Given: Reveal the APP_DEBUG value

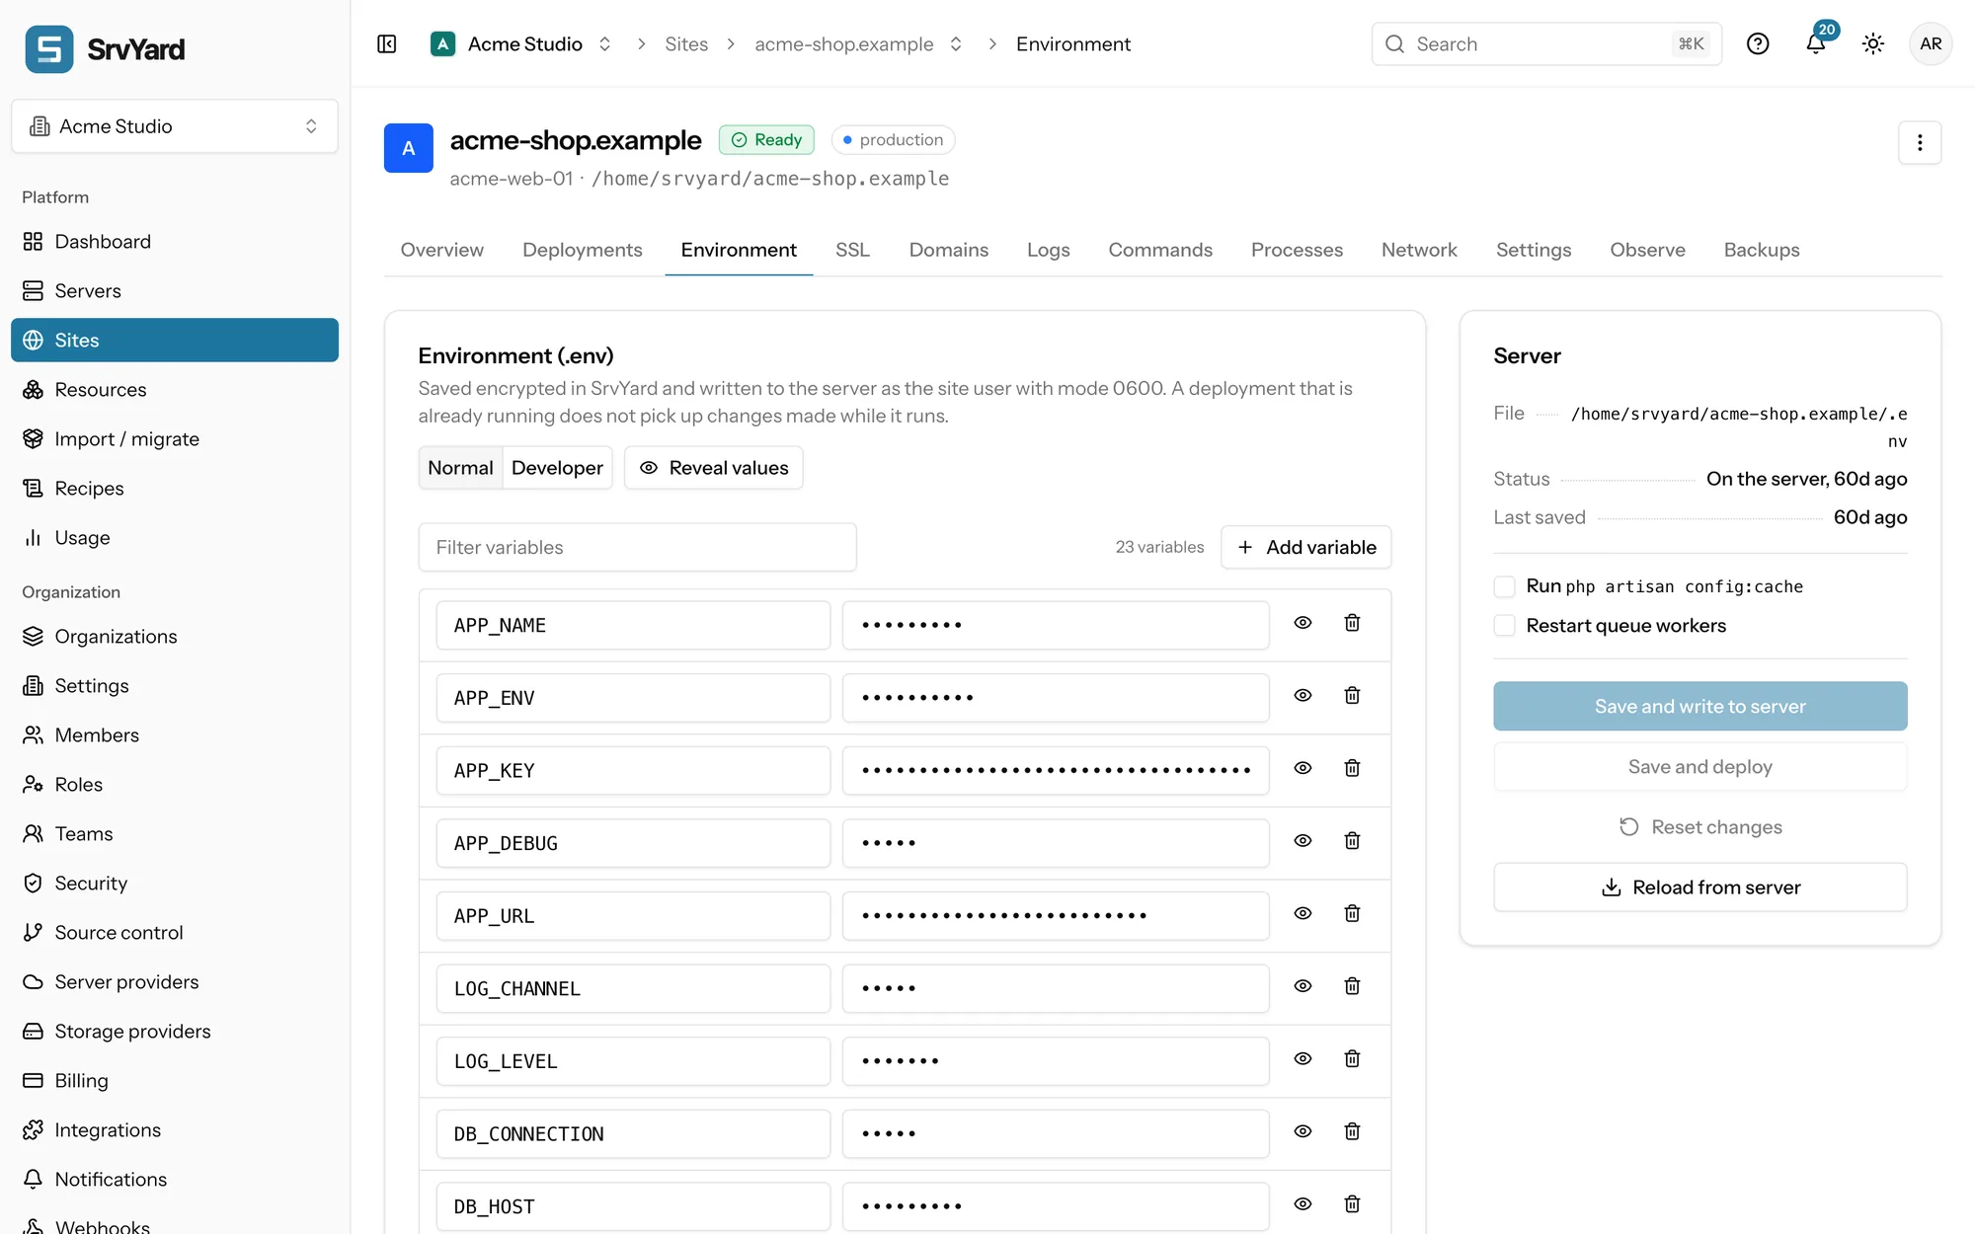Looking at the screenshot, I should [1303, 841].
